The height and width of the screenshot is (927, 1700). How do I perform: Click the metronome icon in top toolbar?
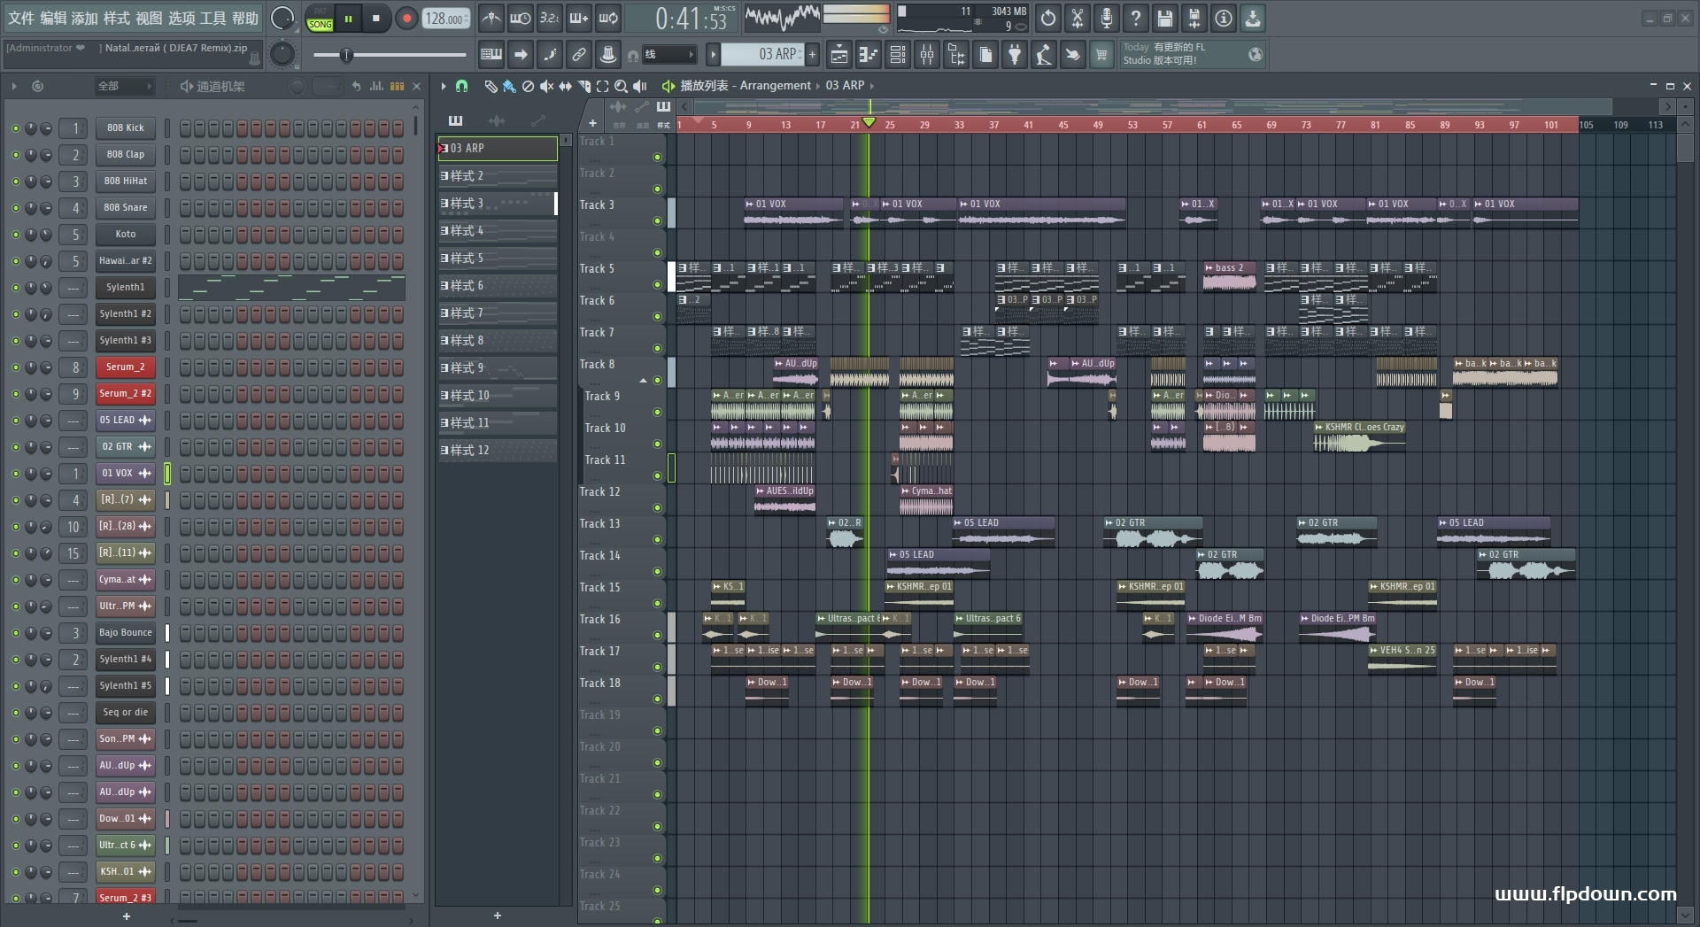click(x=491, y=18)
